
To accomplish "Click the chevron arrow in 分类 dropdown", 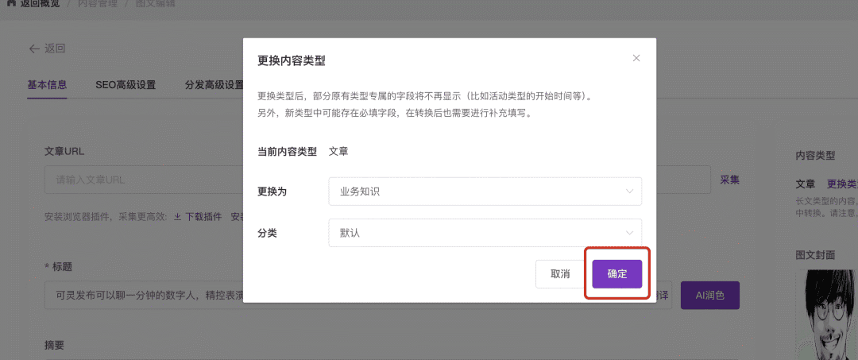I will coord(630,233).
